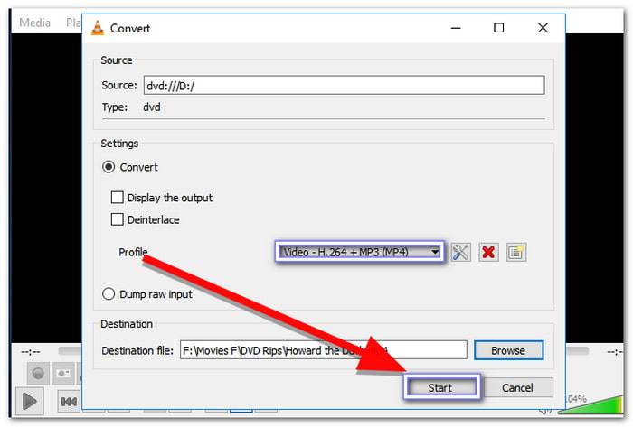Click Start to begin conversion
This screenshot has width=633, height=427.
pyautogui.click(x=441, y=387)
